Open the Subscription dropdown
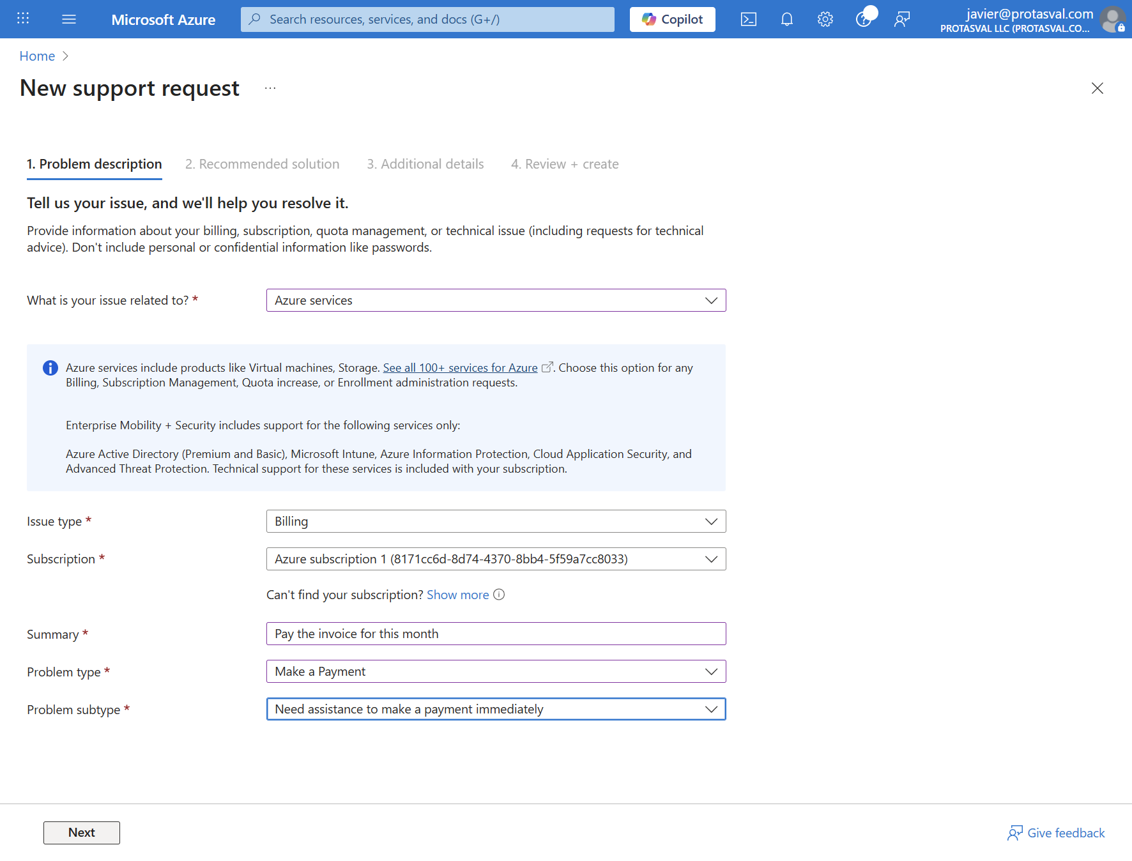This screenshot has height=861, width=1132. point(496,559)
